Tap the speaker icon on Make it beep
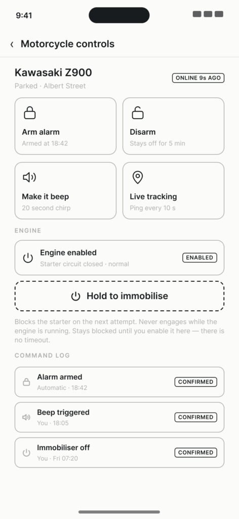 pyautogui.click(x=29, y=178)
